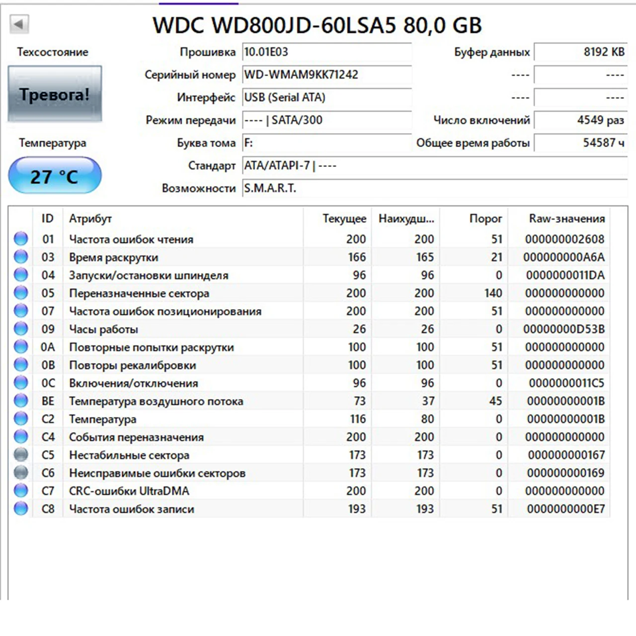Click the raw value 000000002608
The image size is (636, 636).
click(x=565, y=239)
